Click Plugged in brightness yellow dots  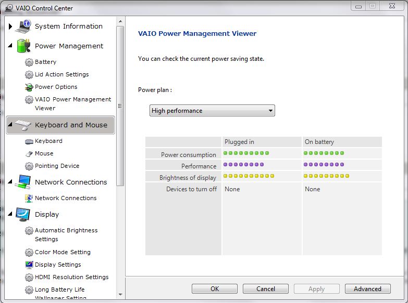click(x=249, y=176)
